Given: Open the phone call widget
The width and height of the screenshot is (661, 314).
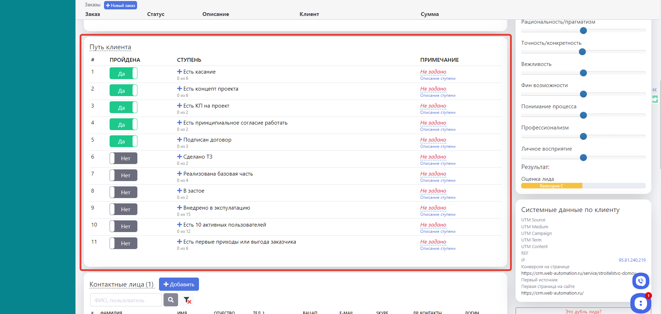Looking at the screenshot, I should pyautogui.click(x=640, y=281).
